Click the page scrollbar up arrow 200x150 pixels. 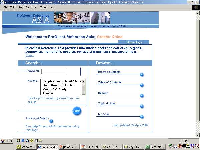point(197,13)
